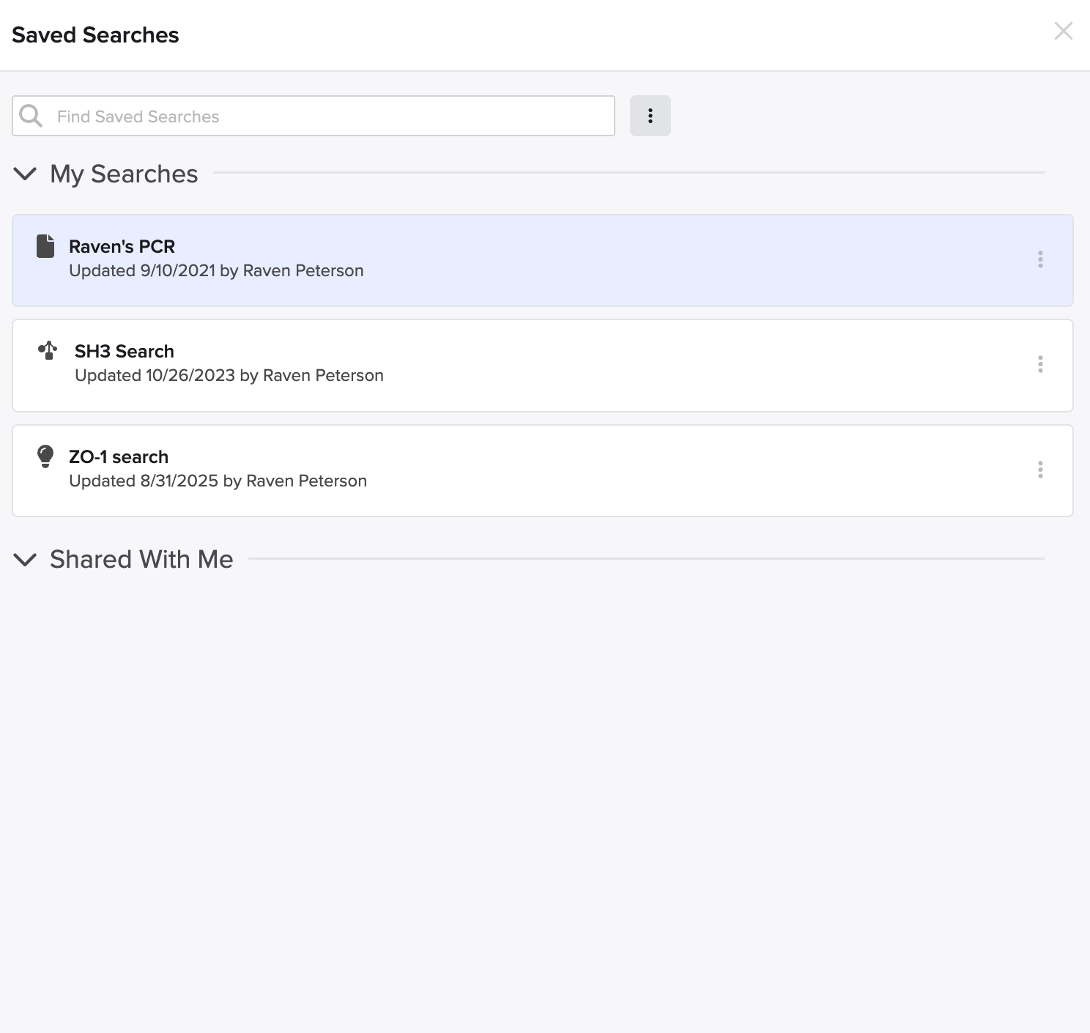Click the Updated 8/31/2025 line of ZO-1 search
Image resolution: width=1090 pixels, height=1033 pixels.
tap(218, 481)
